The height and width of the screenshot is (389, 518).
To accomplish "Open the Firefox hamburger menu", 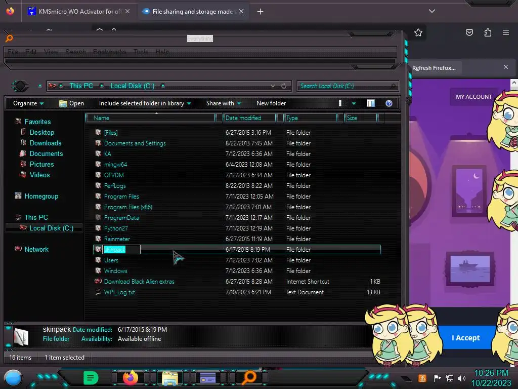I will point(506,32).
